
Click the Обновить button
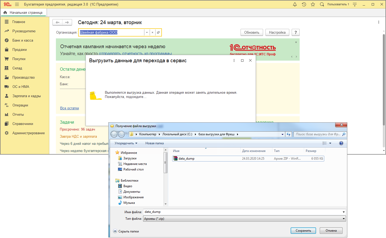(252, 32)
